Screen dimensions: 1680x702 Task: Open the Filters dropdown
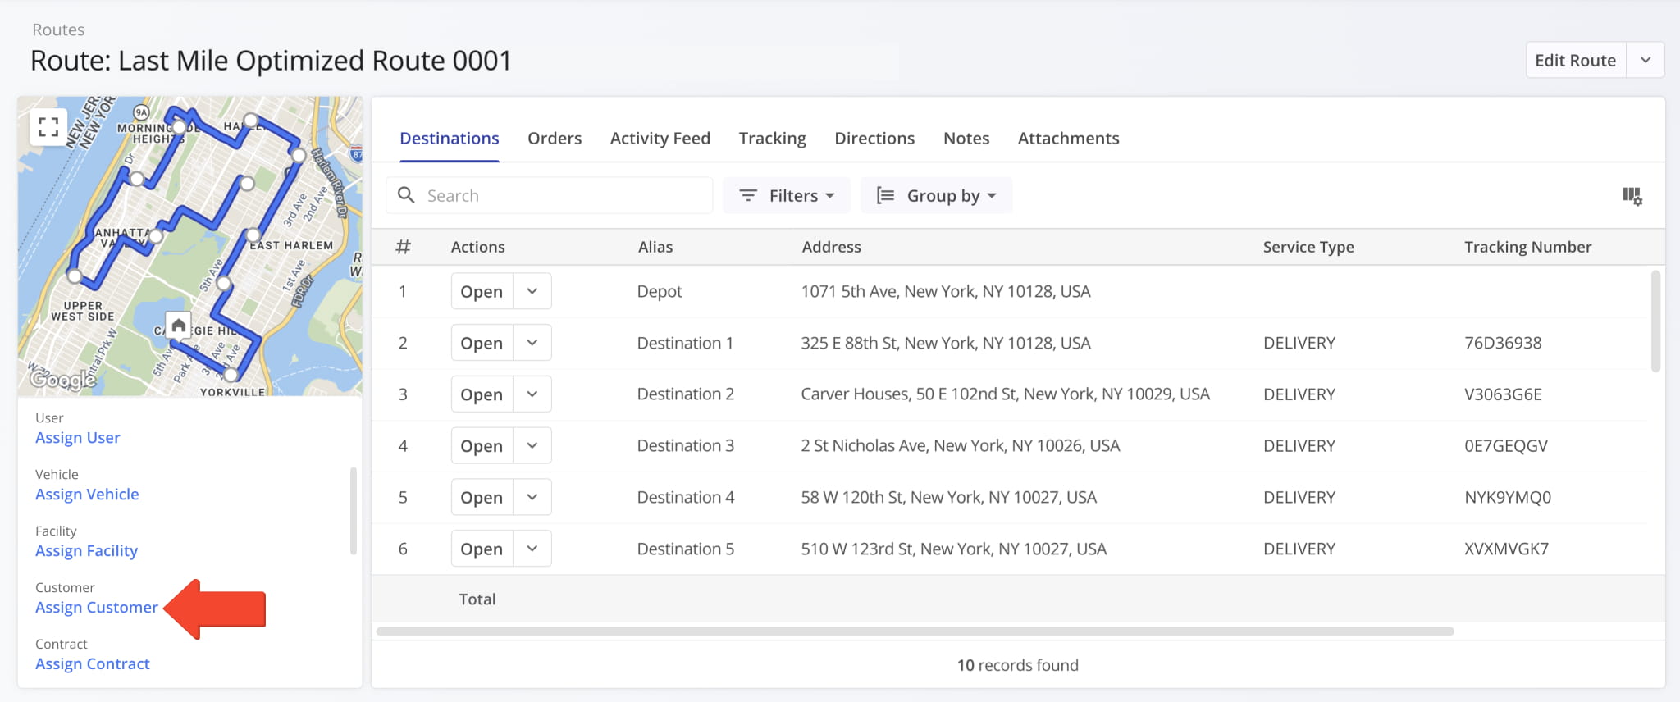[787, 195]
